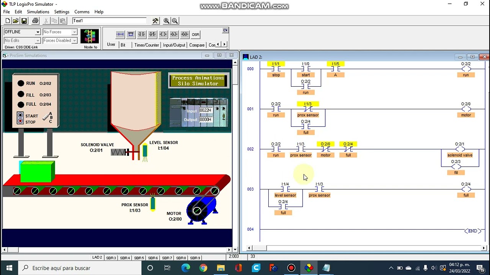Push the STOP button on silo panel
The height and width of the screenshot is (275, 490).
pyautogui.click(x=20, y=121)
